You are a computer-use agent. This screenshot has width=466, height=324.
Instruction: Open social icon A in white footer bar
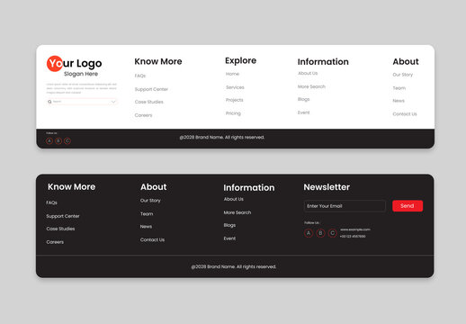pos(49,140)
